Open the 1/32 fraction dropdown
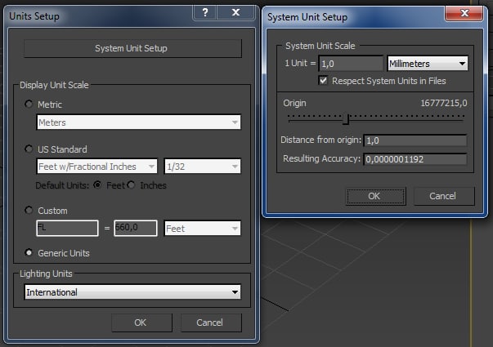Screen dimensions: 493x347 [x=203, y=167]
